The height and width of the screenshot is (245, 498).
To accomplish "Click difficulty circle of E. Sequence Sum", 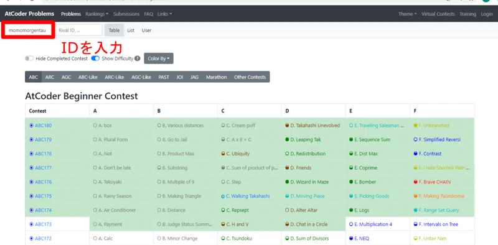I will 351,140.
